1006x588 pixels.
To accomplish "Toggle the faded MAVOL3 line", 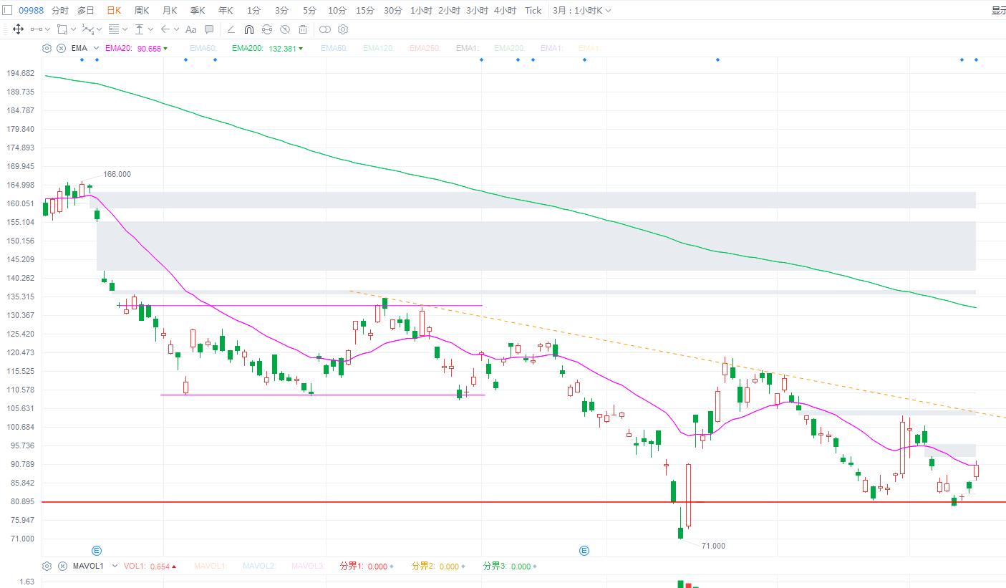I will click(x=307, y=566).
